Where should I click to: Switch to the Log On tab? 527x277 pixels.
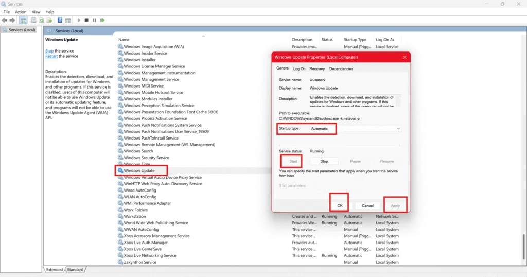tap(299, 68)
